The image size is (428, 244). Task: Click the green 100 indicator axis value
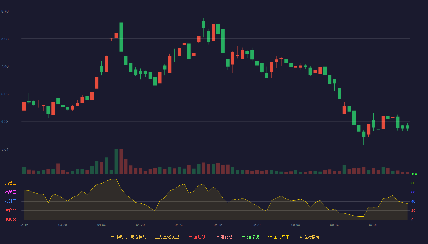(414, 174)
